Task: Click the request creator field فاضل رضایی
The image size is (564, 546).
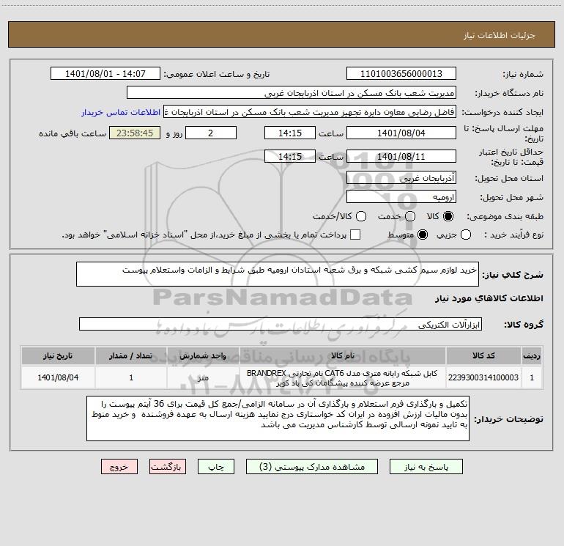Action: pos(310,112)
